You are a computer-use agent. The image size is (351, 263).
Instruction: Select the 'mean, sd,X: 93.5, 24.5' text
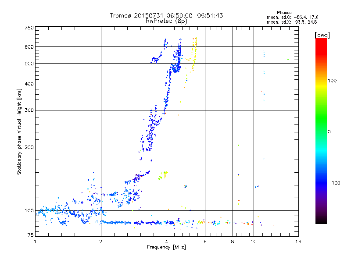[x=292, y=22]
